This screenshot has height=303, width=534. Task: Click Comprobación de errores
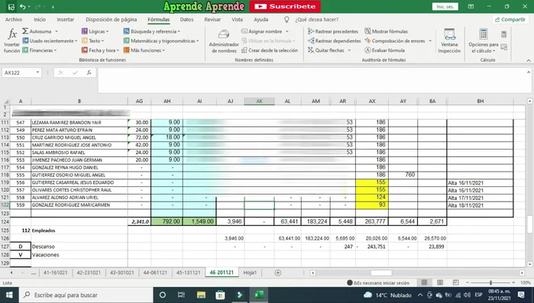[395, 40]
